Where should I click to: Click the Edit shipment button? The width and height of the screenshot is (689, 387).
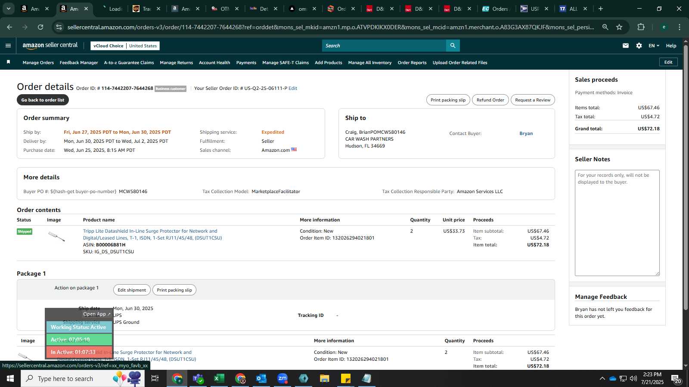(x=132, y=290)
